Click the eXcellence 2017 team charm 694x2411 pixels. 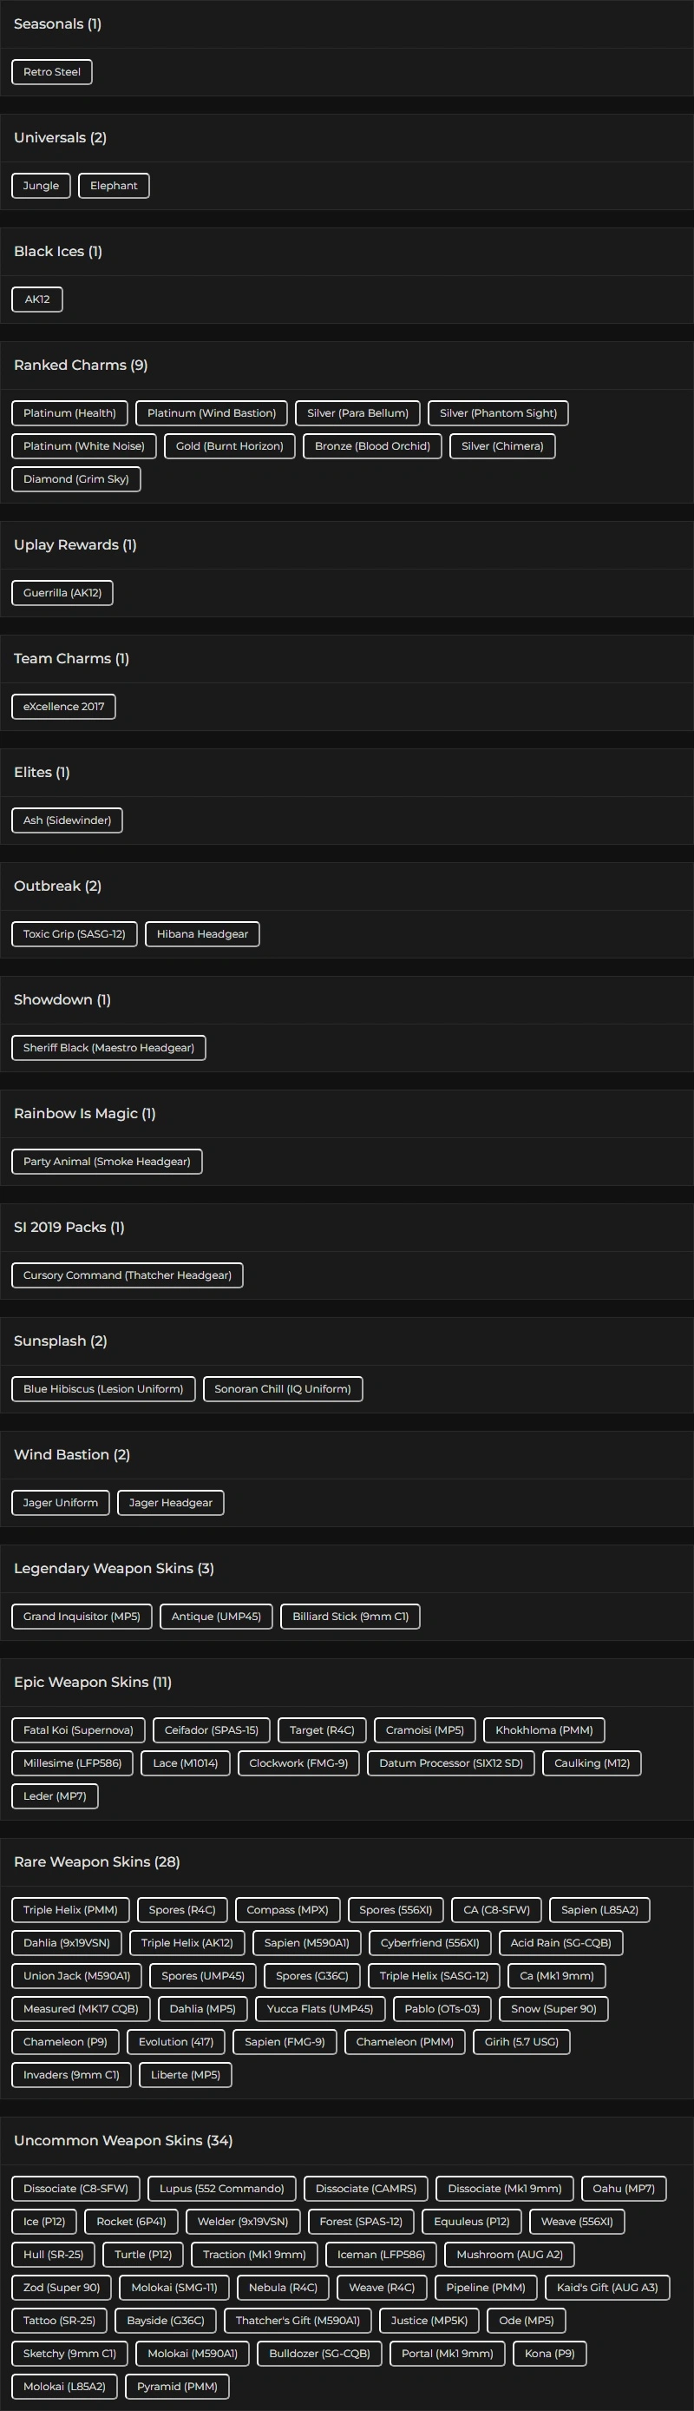coord(63,707)
